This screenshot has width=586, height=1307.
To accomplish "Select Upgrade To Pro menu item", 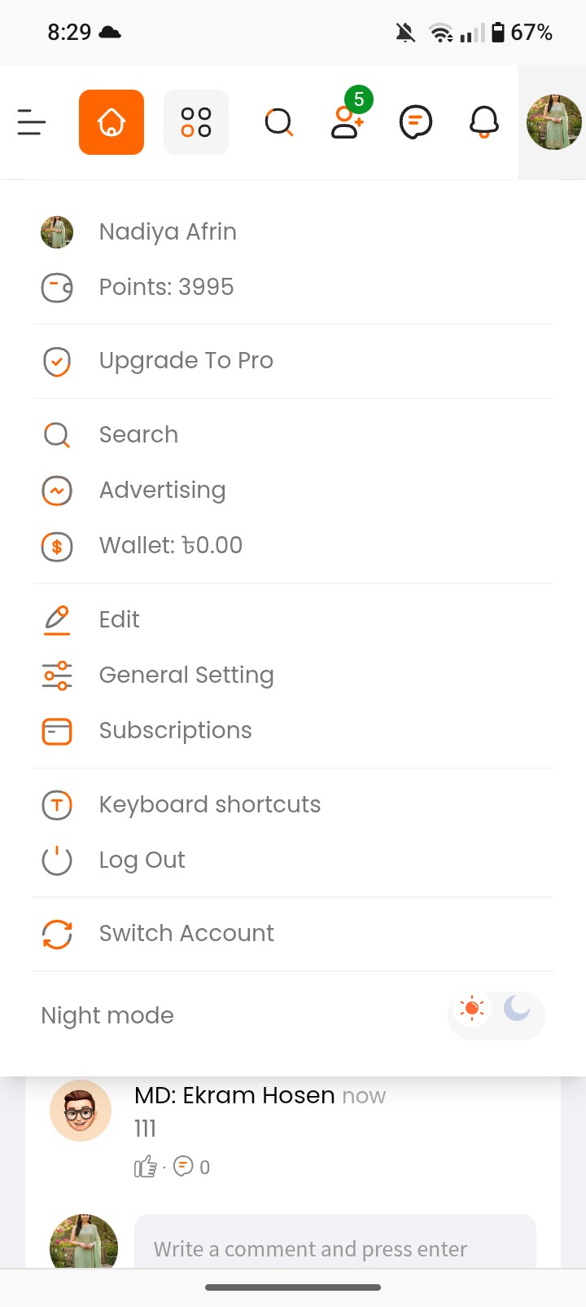I will [x=186, y=361].
